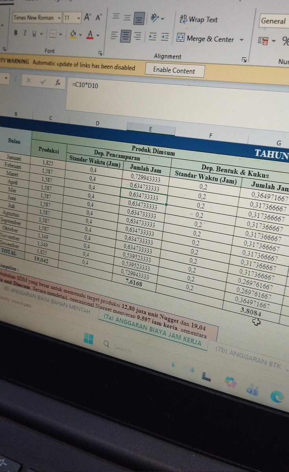Select column C header
Image resolution: width=289 pixels, height=472 pixels.
[x=50, y=118]
